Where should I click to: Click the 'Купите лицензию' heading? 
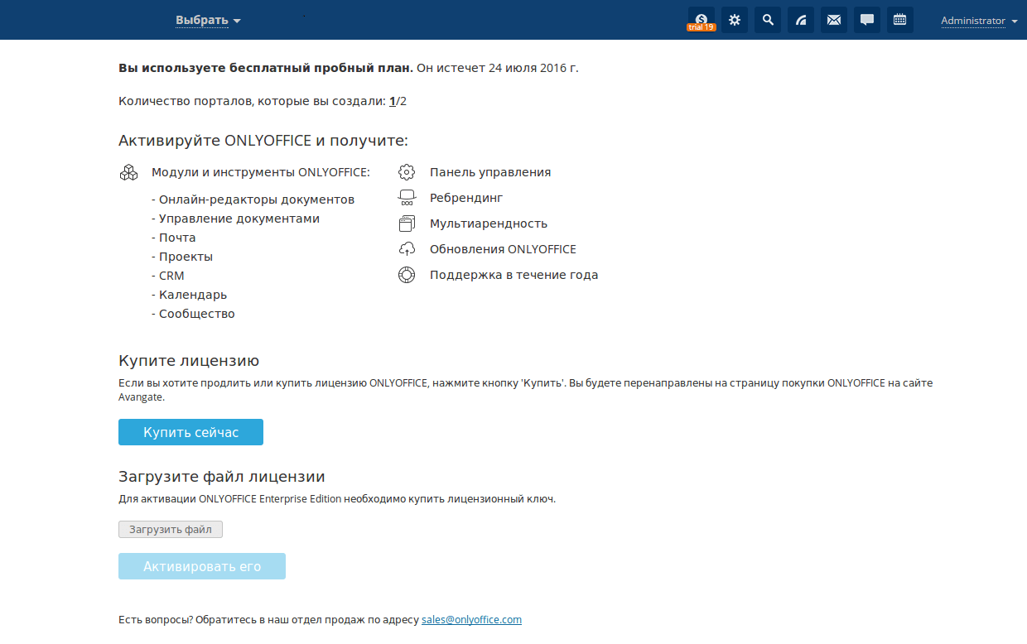[x=189, y=361]
